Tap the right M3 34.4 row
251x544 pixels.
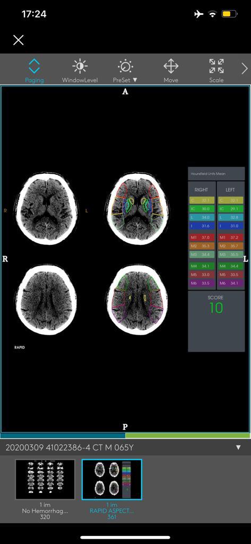coord(202,254)
